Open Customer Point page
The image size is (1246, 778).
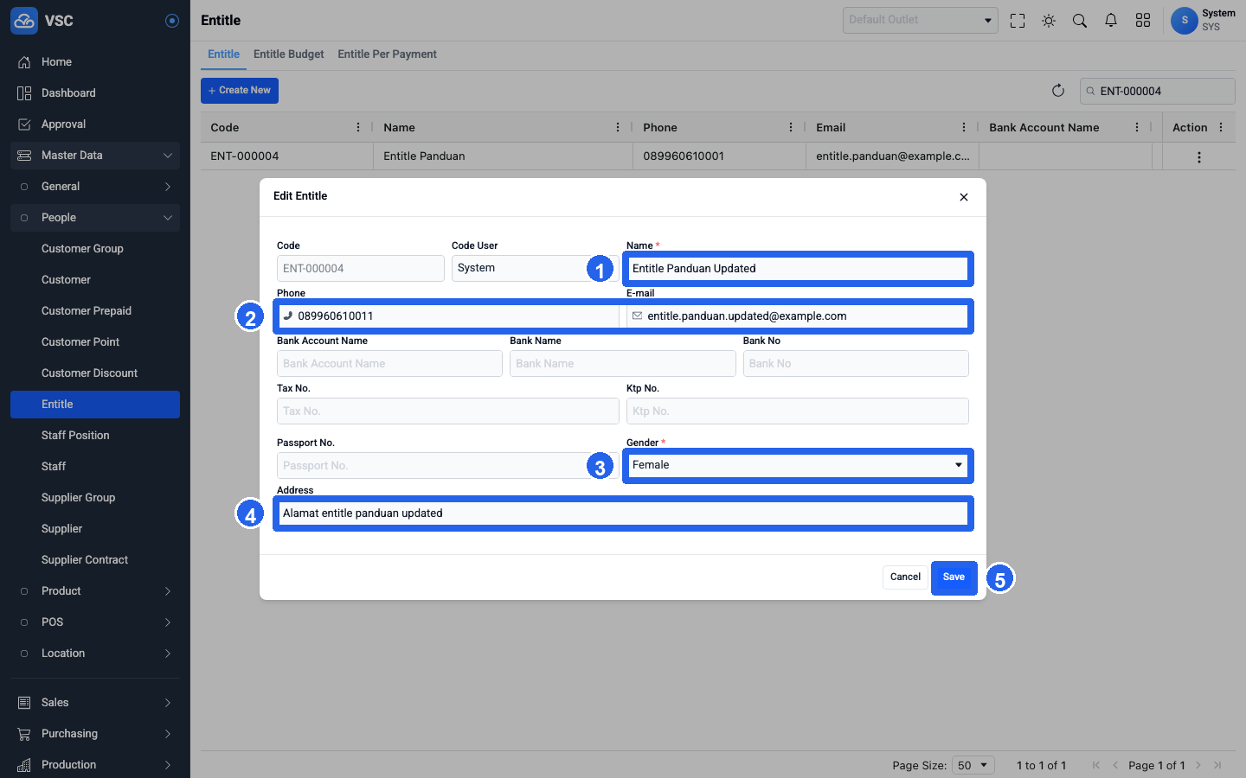(x=95, y=342)
